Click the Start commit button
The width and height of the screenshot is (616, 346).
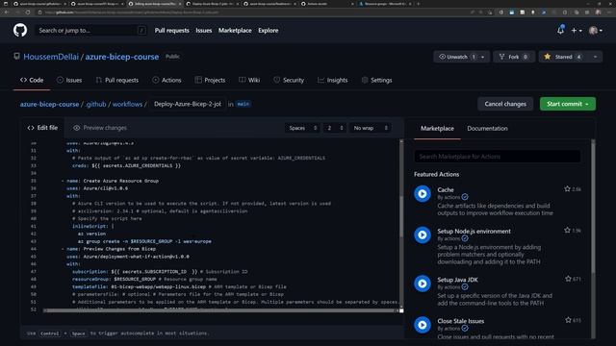[x=568, y=104]
